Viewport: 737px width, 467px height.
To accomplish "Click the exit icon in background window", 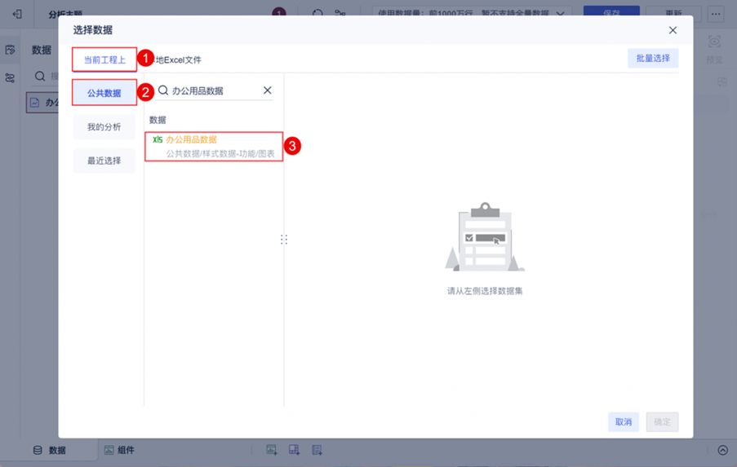I will pos(17,14).
